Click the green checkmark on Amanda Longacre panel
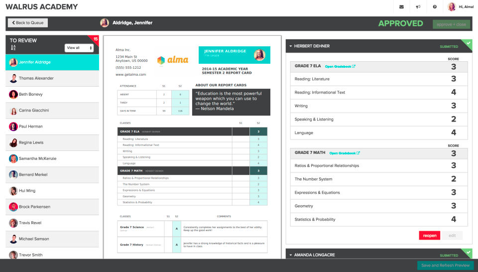This screenshot has height=272, width=478. pos(469,253)
